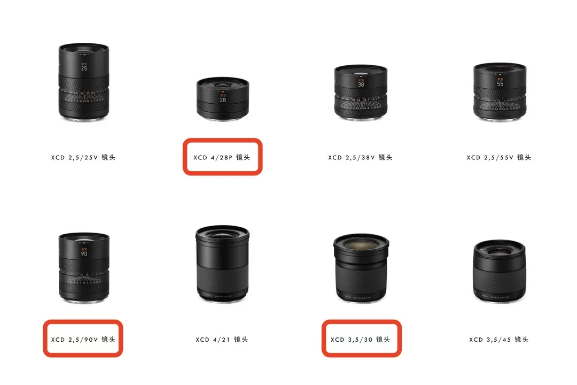This screenshot has width=577, height=385.
Task: Click the '38' engraving on the lens barrel
Action: [361, 84]
